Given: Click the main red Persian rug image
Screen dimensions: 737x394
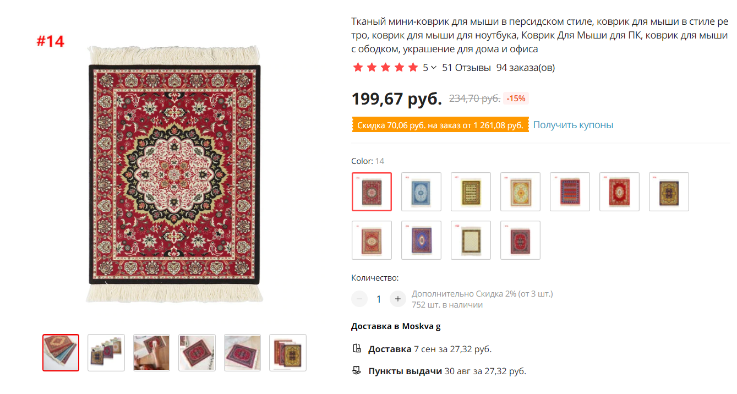Looking at the screenshot, I should (x=174, y=174).
